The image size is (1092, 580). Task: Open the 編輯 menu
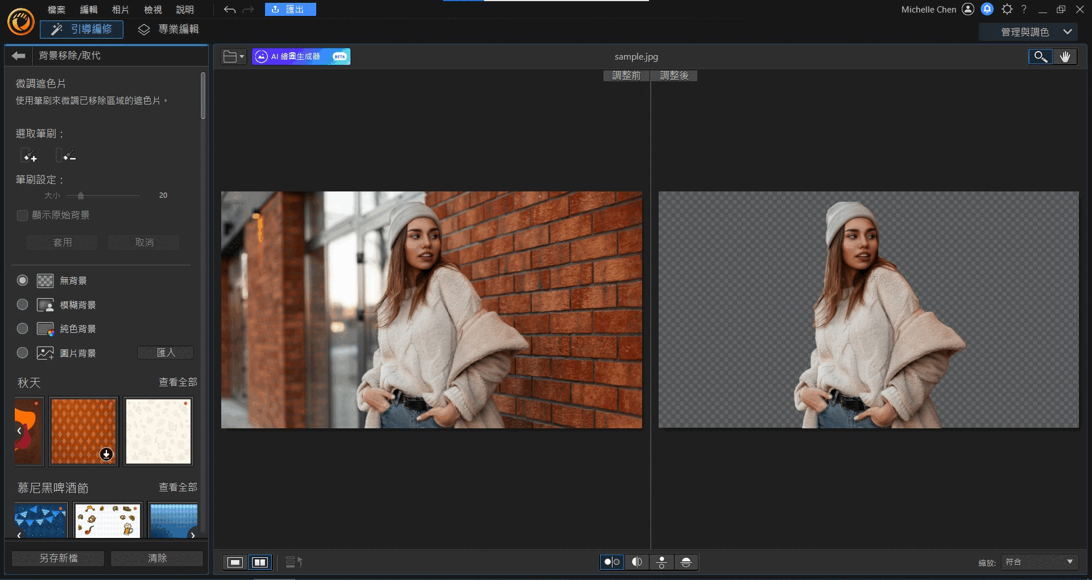pos(89,10)
